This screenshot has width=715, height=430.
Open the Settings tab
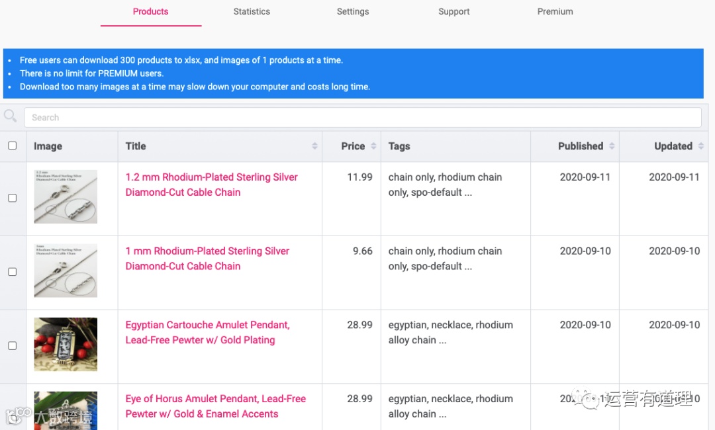[353, 12]
